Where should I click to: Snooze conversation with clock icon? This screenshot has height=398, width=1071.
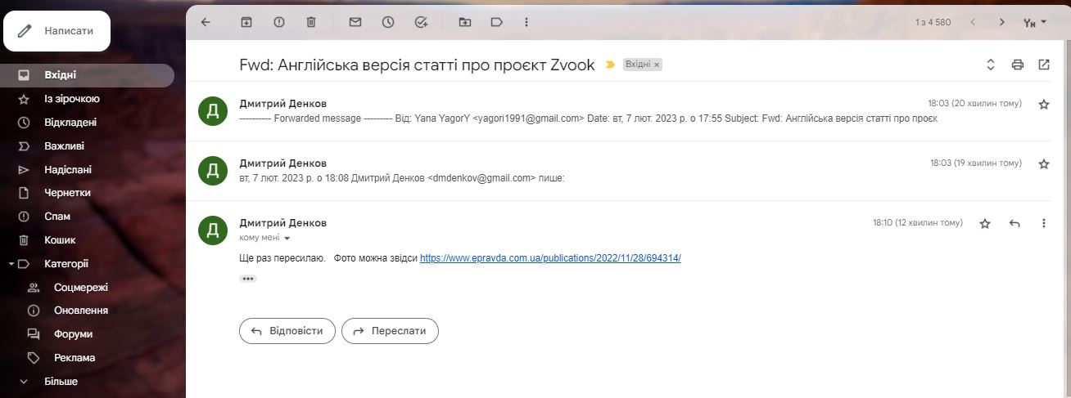(388, 22)
